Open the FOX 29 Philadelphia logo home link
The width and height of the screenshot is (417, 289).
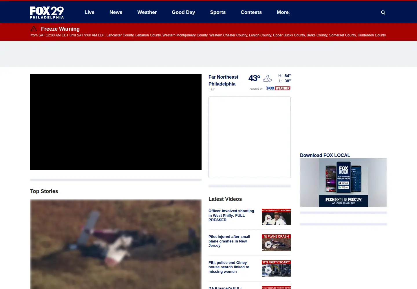pos(47,12)
